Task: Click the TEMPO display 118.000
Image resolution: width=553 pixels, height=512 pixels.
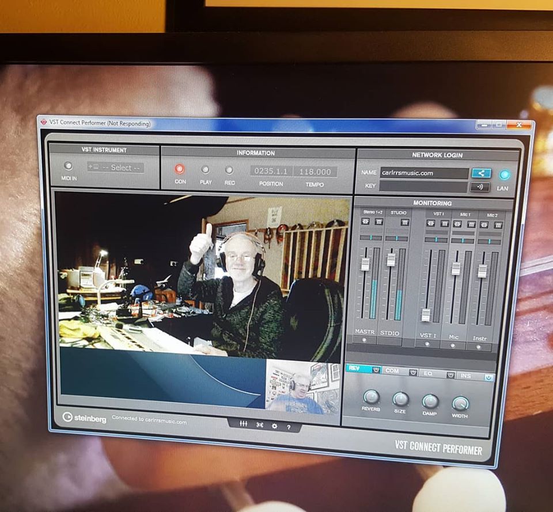Action: (315, 172)
